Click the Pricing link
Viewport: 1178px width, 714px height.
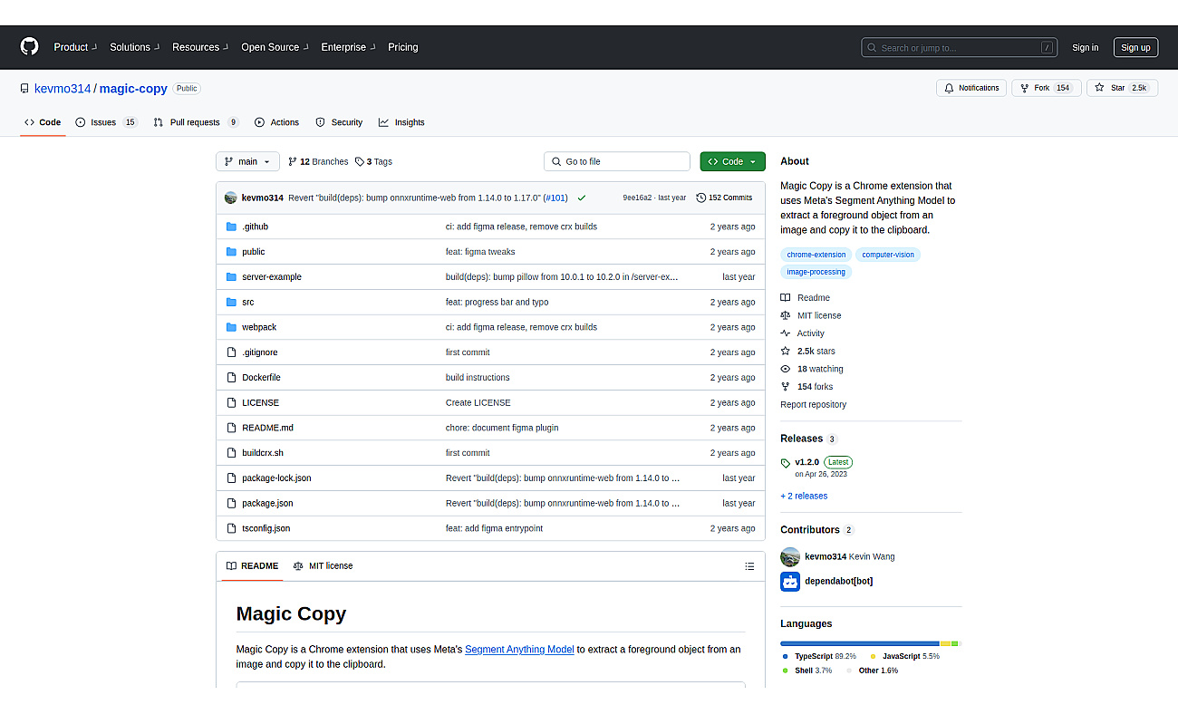pyautogui.click(x=403, y=47)
